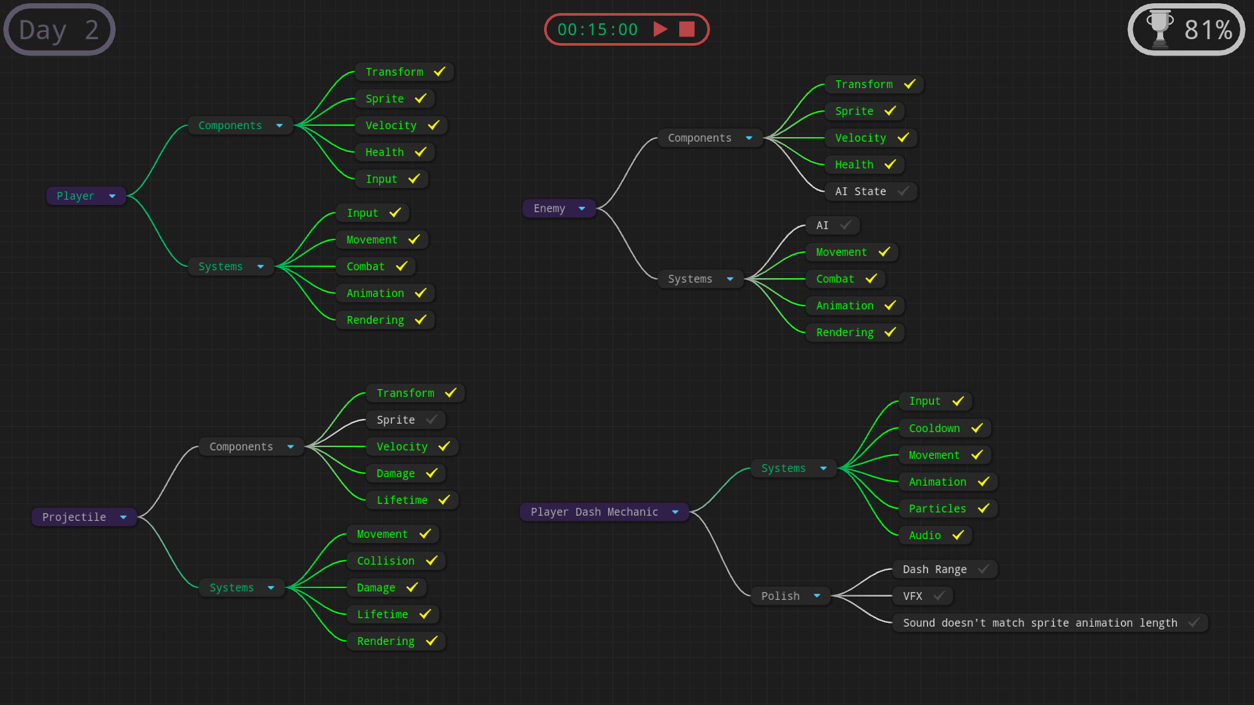Start the timer with play button
The width and height of the screenshot is (1254, 705).
coord(660,29)
